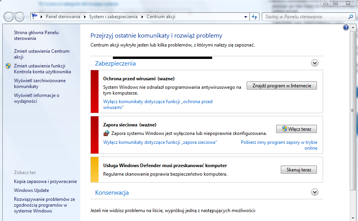The width and height of the screenshot is (358, 221).
Task: Click the Konserwacja section heading
Action: 112,193
